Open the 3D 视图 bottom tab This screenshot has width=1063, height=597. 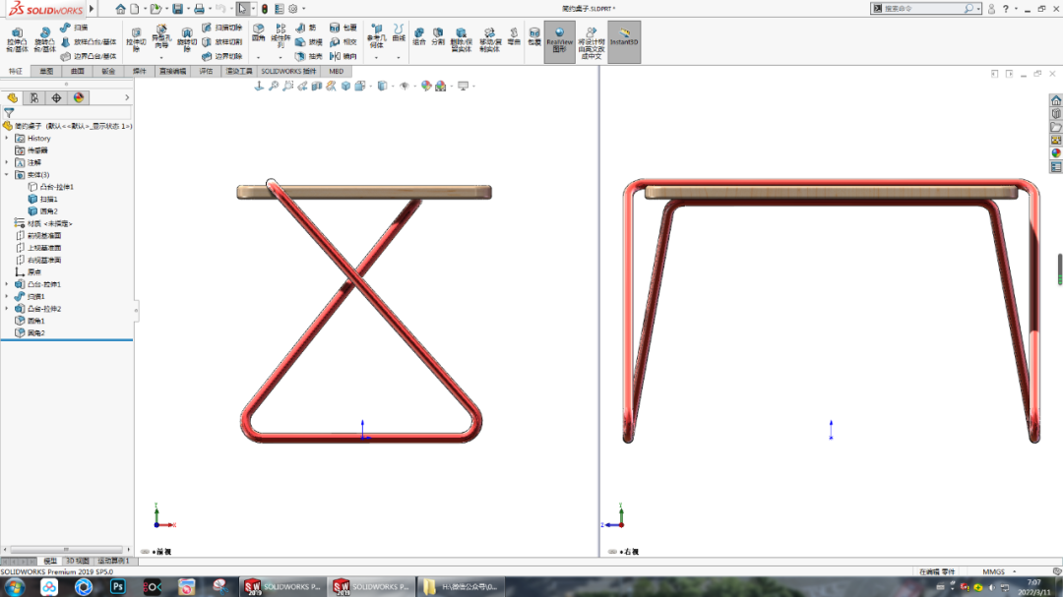[78, 561]
